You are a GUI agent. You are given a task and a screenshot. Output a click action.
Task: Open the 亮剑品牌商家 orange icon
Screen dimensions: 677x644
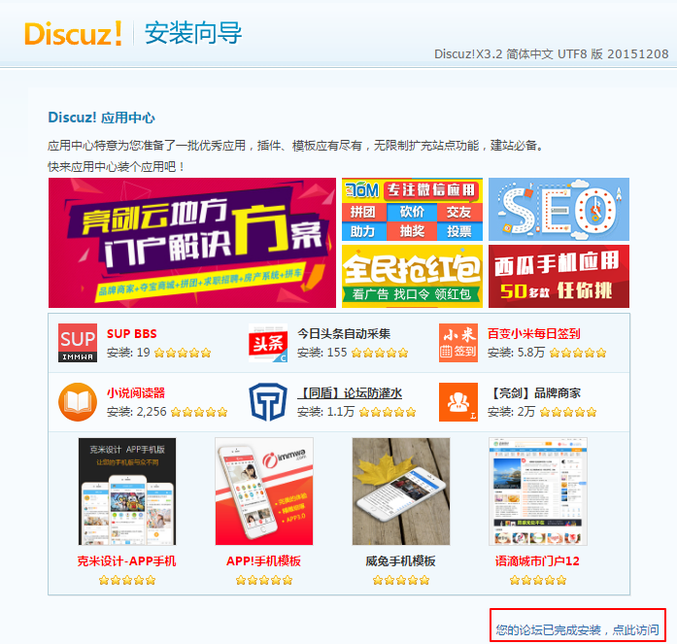pyautogui.click(x=458, y=402)
